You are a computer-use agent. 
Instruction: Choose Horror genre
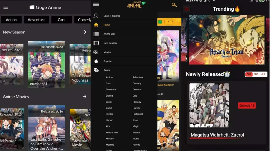pos(109,120)
